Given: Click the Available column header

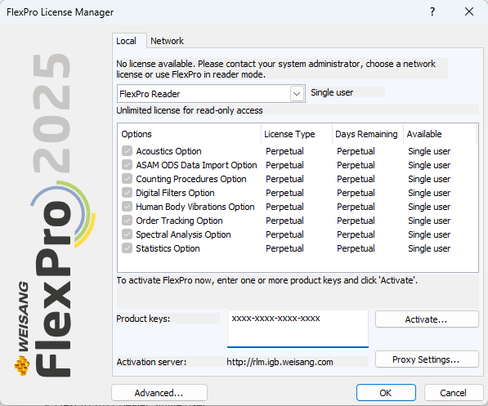Looking at the screenshot, I should click(440, 134).
